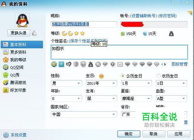
Task: Open the 国家/地区 dropdown showing 中国
Action: [84, 115]
